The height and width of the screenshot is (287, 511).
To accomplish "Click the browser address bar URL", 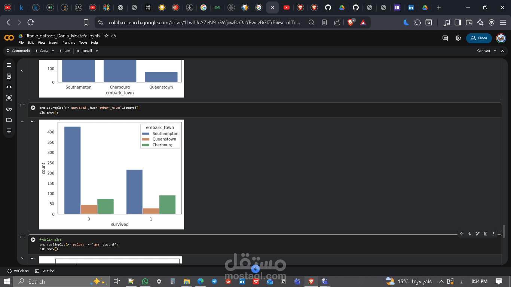I will [x=204, y=22].
